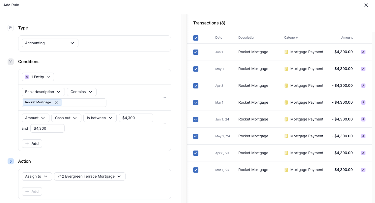This screenshot has width=375, height=203.
Task: Open the Accounting type dropdown
Action: coord(50,43)
